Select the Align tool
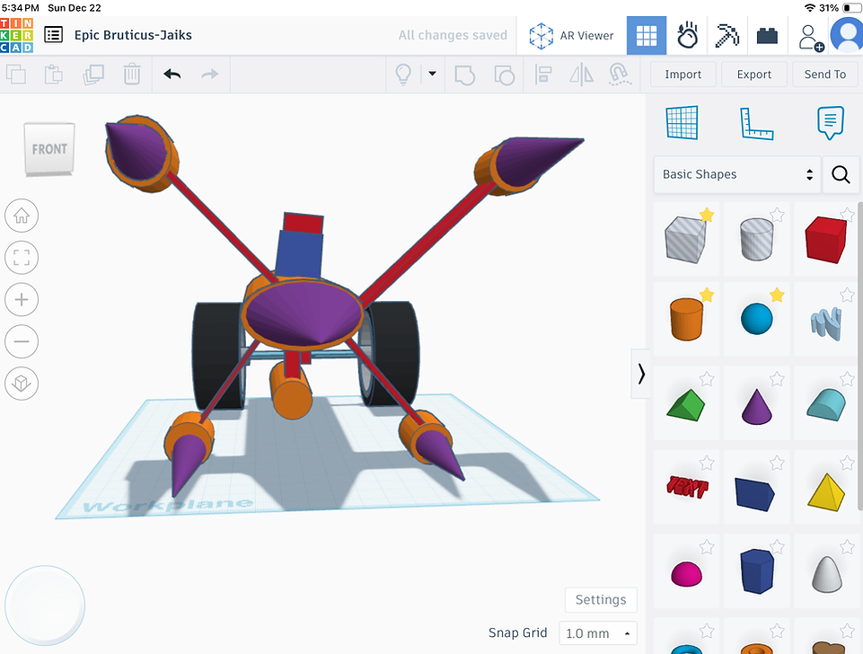 [543, 75]
